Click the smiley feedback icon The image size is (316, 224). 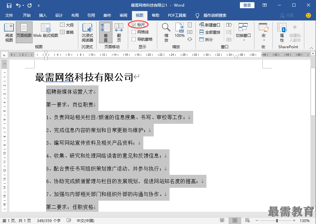click(308, 15)
